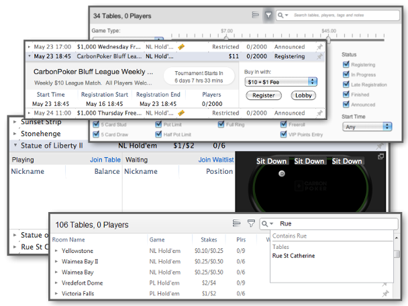This screenshot has height=306, width=408.
Task: Expand the Stonehenge table row
Action: click(15, 134)
